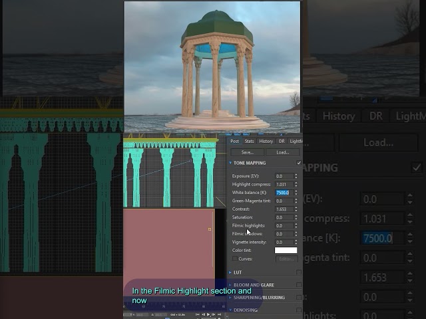The width and height of the screenshot is (426, 319).
Task: Open the DR tab
Action: point(282,141)
